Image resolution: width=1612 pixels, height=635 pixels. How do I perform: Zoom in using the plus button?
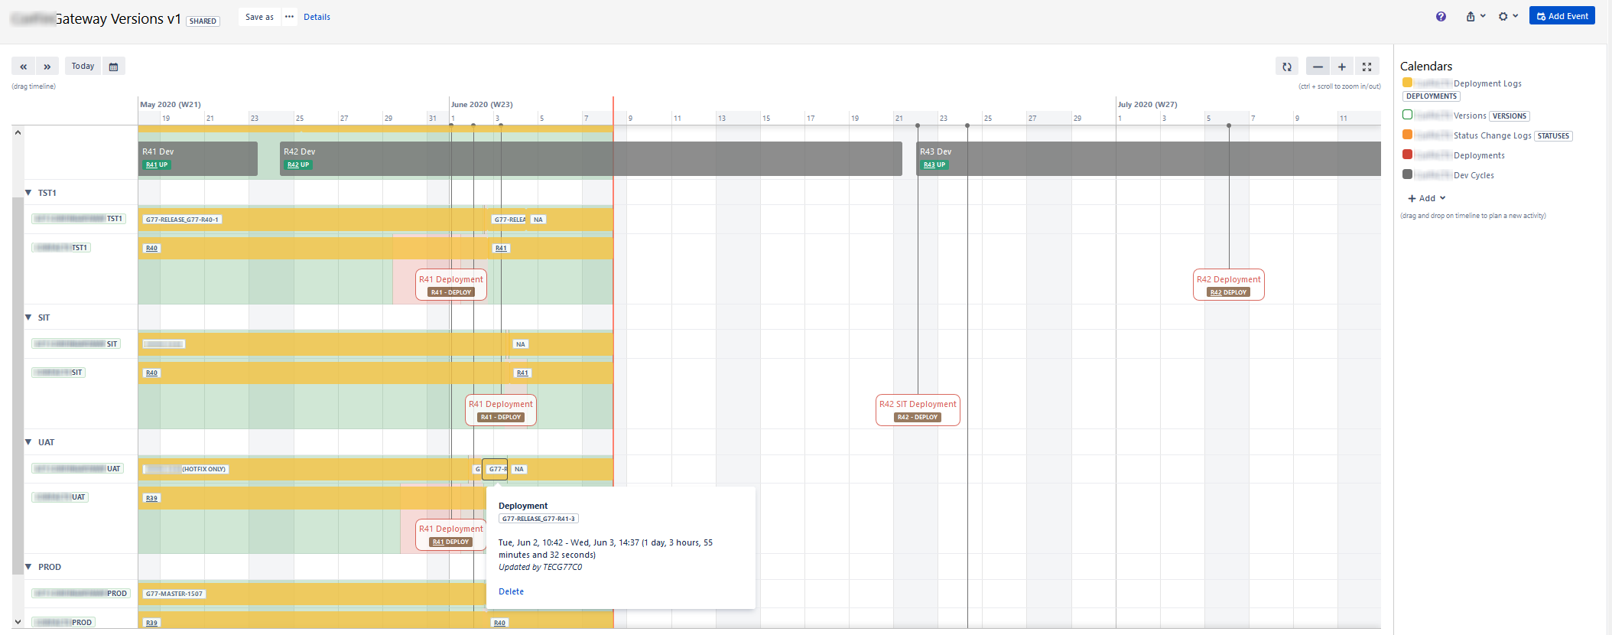point(1341,67)
